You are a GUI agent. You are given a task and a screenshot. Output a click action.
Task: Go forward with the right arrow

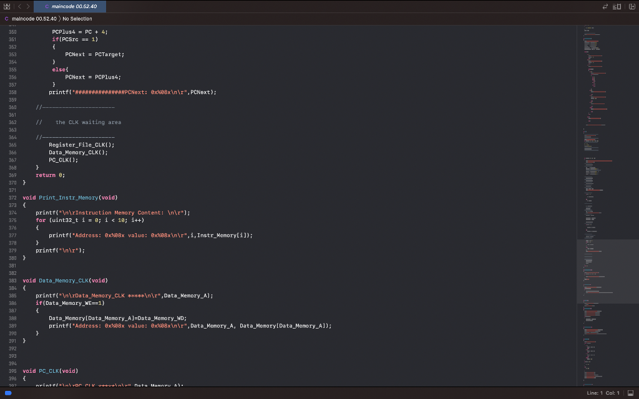tap(28, 6)
